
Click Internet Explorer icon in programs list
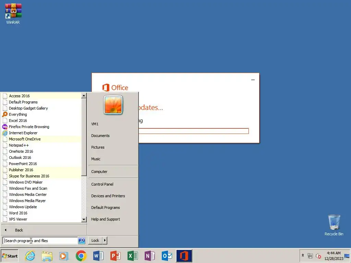(5, 133)
